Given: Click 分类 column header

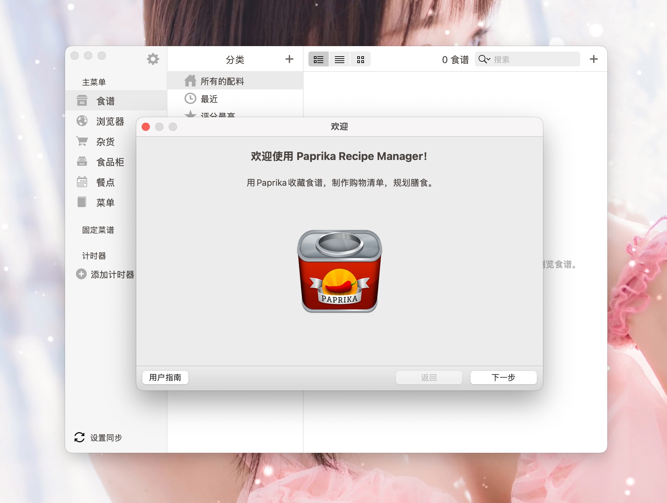Looking at the screenshot, I should click(x=235, y=60).
